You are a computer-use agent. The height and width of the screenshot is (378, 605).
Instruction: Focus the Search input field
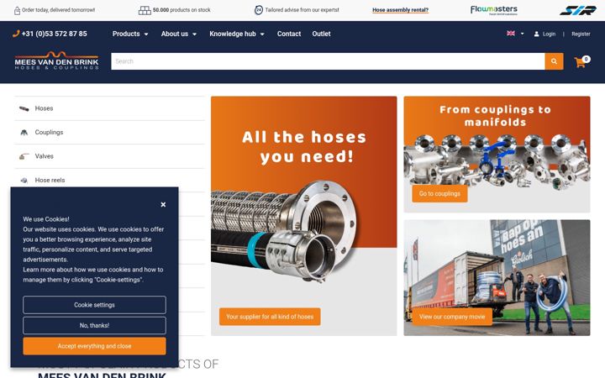[328, 61]
